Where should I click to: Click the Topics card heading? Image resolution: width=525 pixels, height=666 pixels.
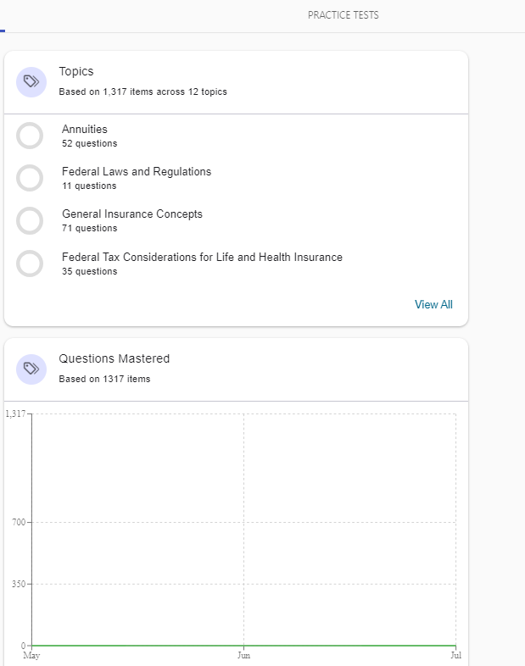(76, 71)
